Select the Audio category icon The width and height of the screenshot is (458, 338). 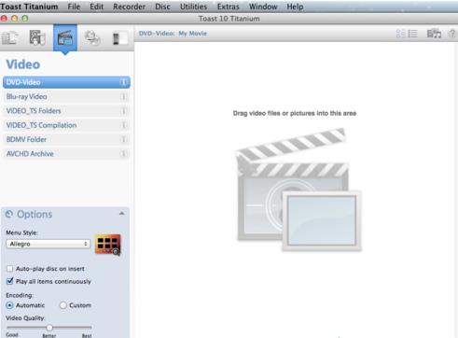(37, 37)
